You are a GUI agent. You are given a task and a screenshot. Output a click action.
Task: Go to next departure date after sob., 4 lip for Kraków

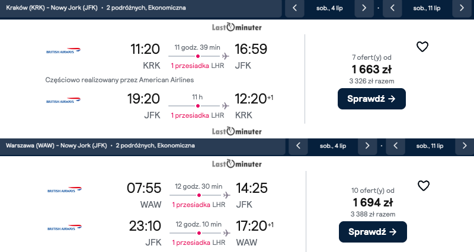coord(364,8)
